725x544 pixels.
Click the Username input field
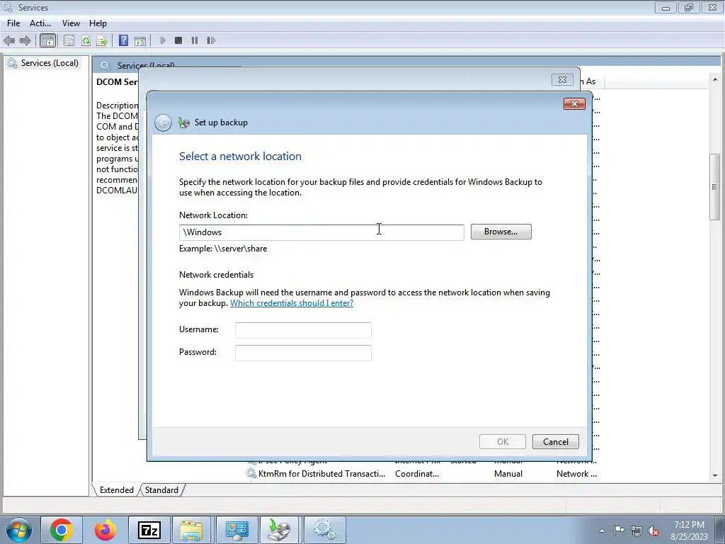(303, 330)
